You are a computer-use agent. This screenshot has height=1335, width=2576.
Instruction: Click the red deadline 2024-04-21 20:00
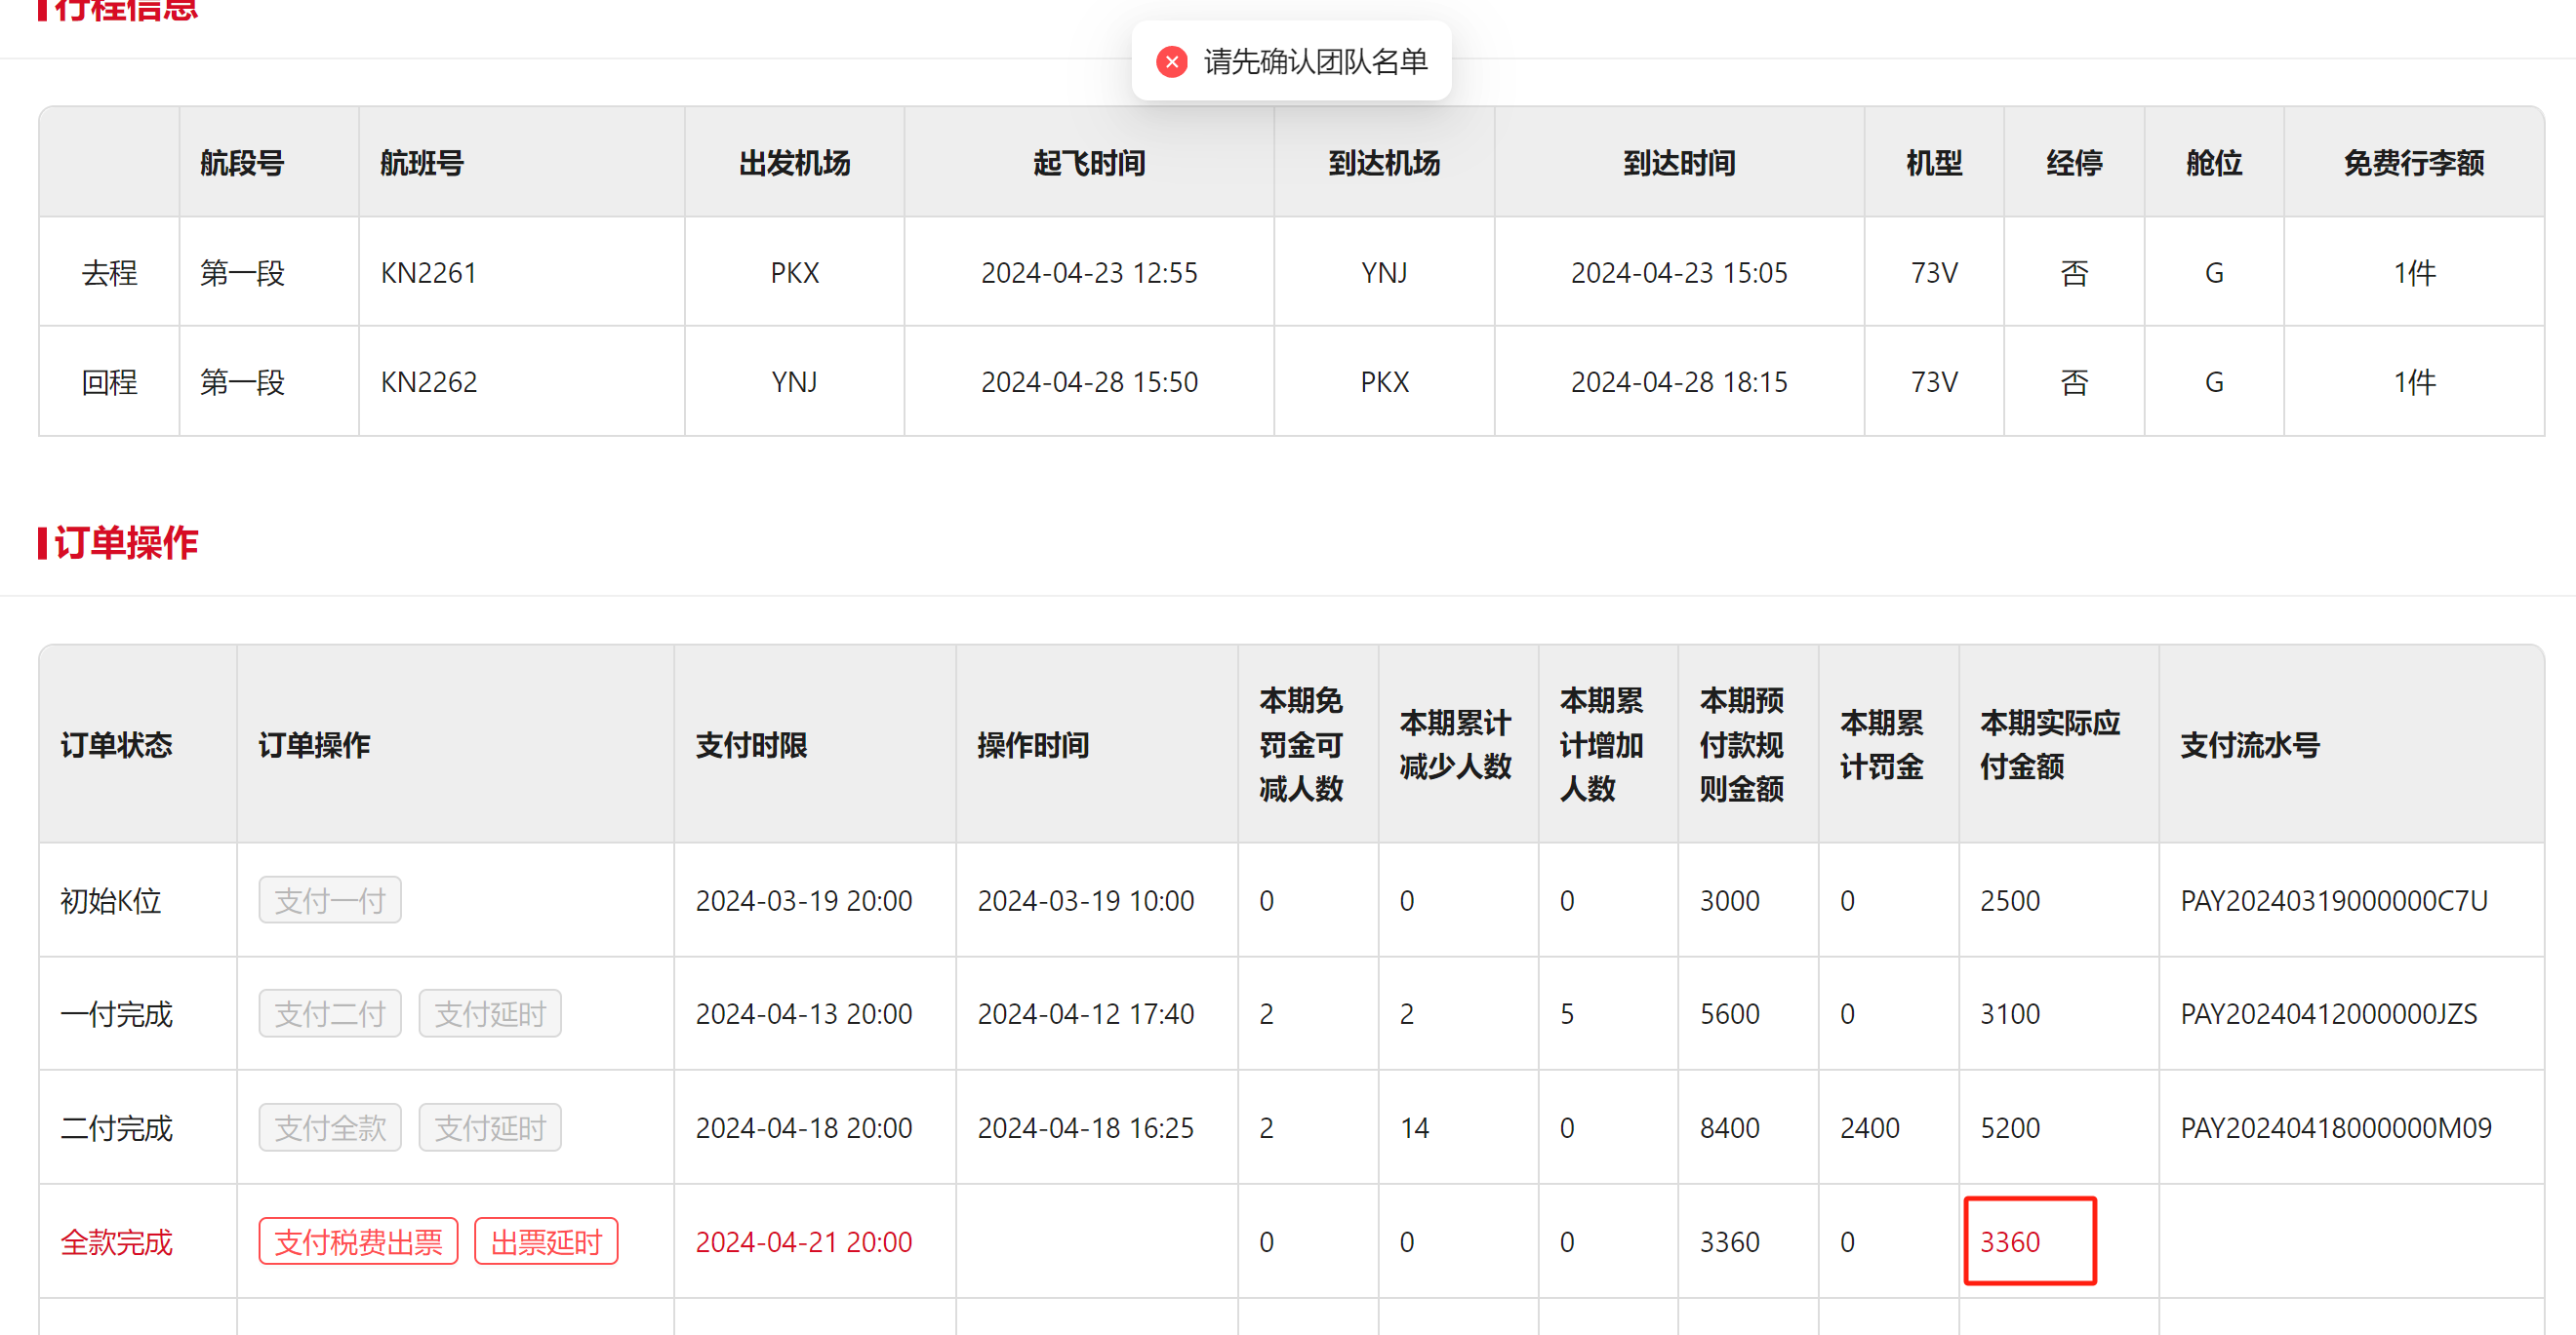803,1241
